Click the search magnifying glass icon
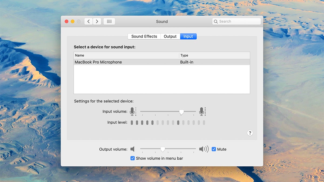The height and width of the screenshot is (182, 324). [216, 21]
